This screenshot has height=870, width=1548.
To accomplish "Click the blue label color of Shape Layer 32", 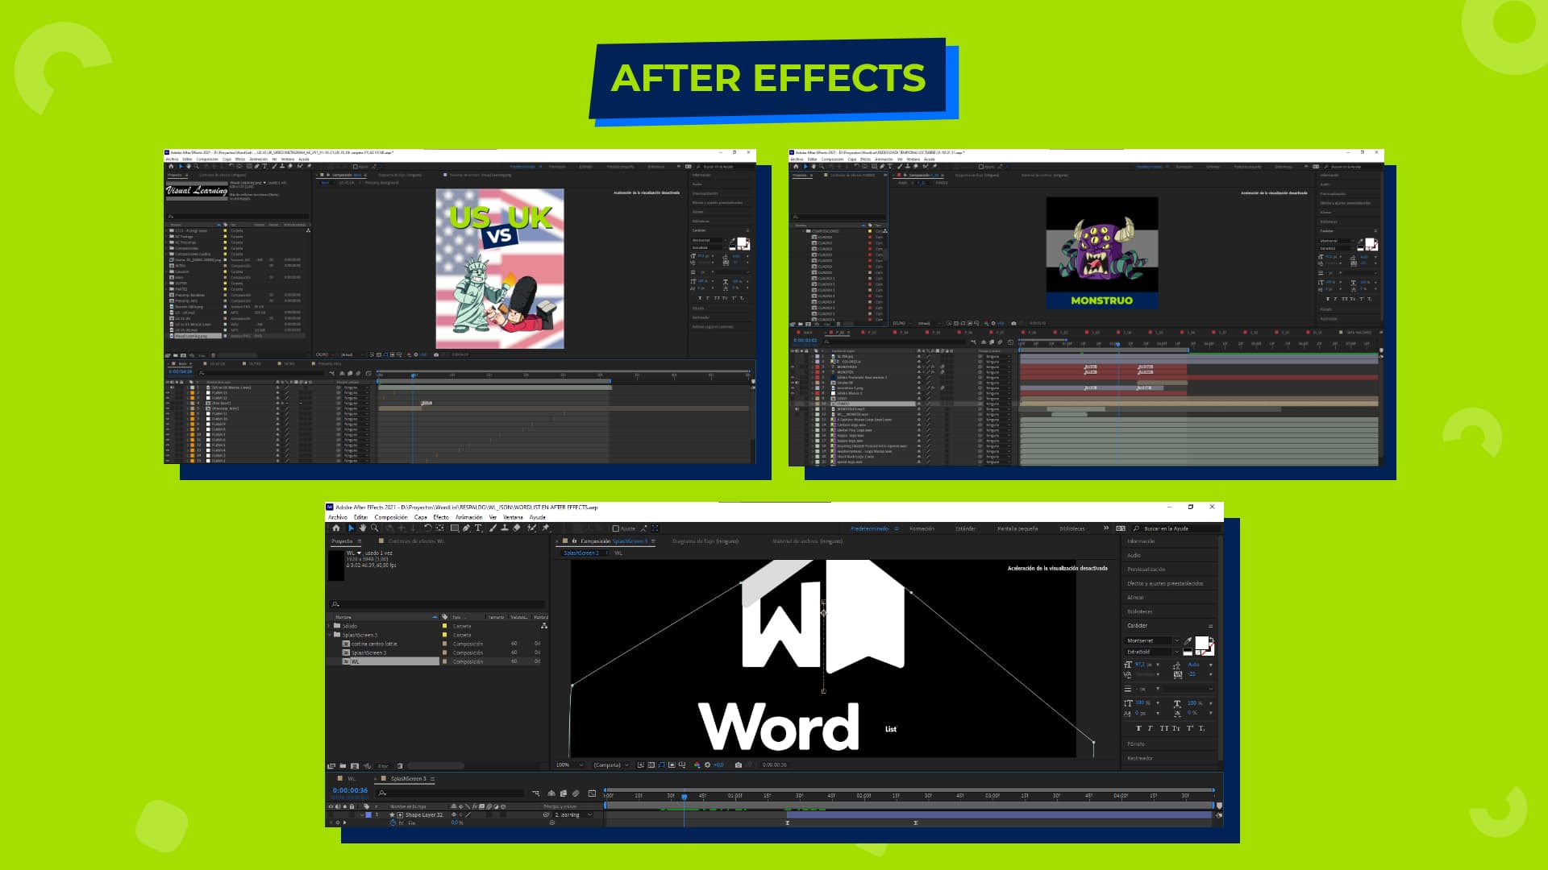I will point(368,814).
